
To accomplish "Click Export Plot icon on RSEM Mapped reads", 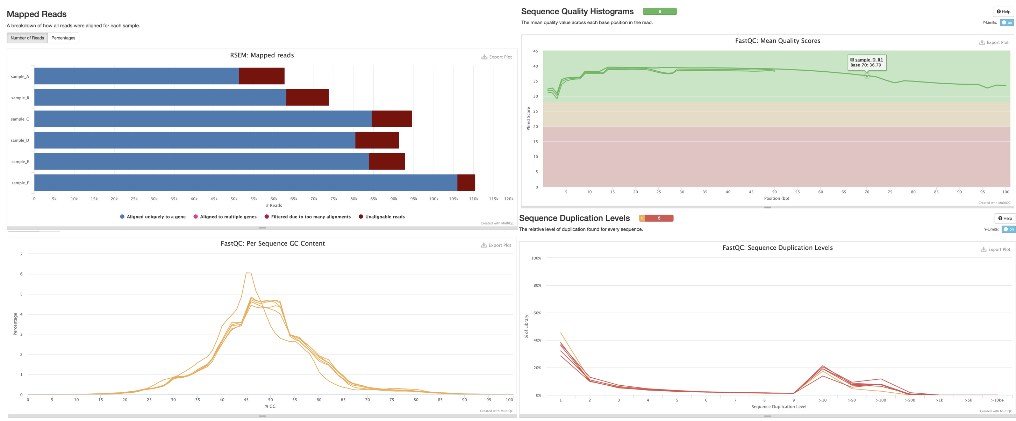I will (x=484, y=57).
